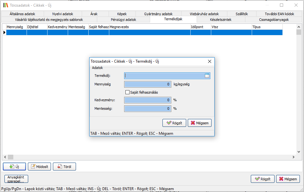
Task: Click the Új button with plus icon
Action: click(x=14, y=166)
